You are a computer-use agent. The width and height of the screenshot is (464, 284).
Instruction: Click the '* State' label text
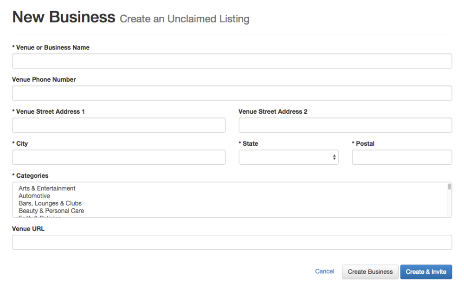coord(248,143)
